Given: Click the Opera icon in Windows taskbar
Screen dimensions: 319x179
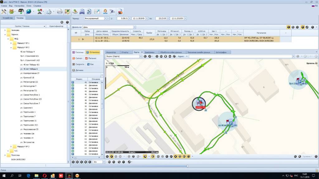Looking at the screenshot, I should [45, 176].
